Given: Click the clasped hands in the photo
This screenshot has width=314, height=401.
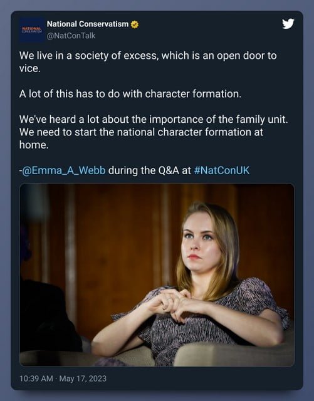Looking at the screenshot, I should click(172, 305).
